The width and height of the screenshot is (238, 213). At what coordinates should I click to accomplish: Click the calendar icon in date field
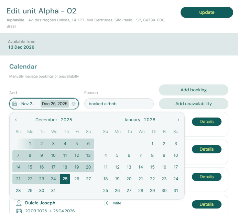15,104
